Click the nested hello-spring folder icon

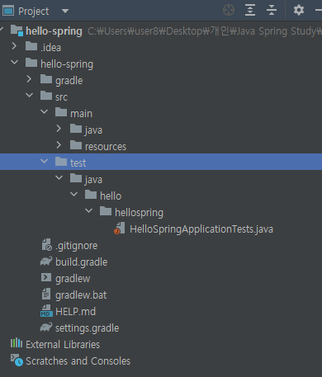[x=31, y=63]
